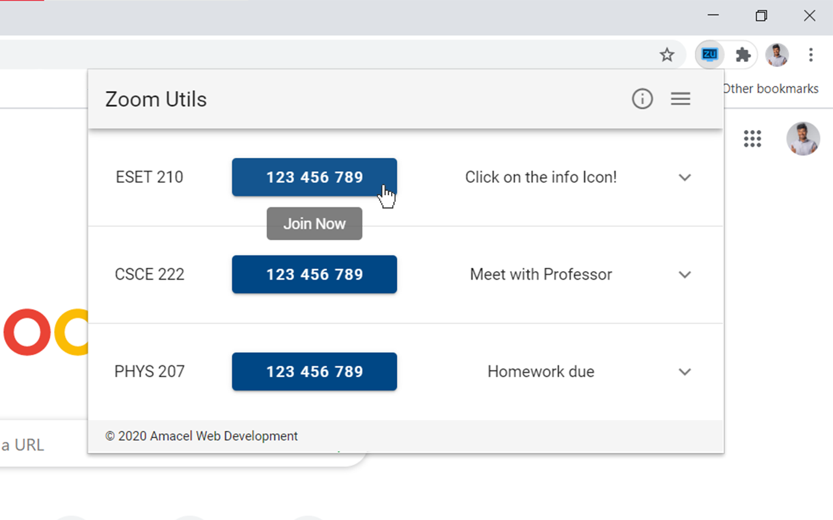Click the 2020 Amacel Web Development footer
Screen dimensions: 833x520
tap(202, 436)
